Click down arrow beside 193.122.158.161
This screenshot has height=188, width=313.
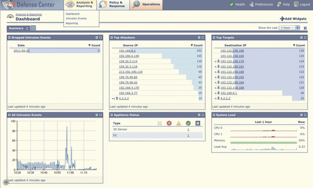218,67
